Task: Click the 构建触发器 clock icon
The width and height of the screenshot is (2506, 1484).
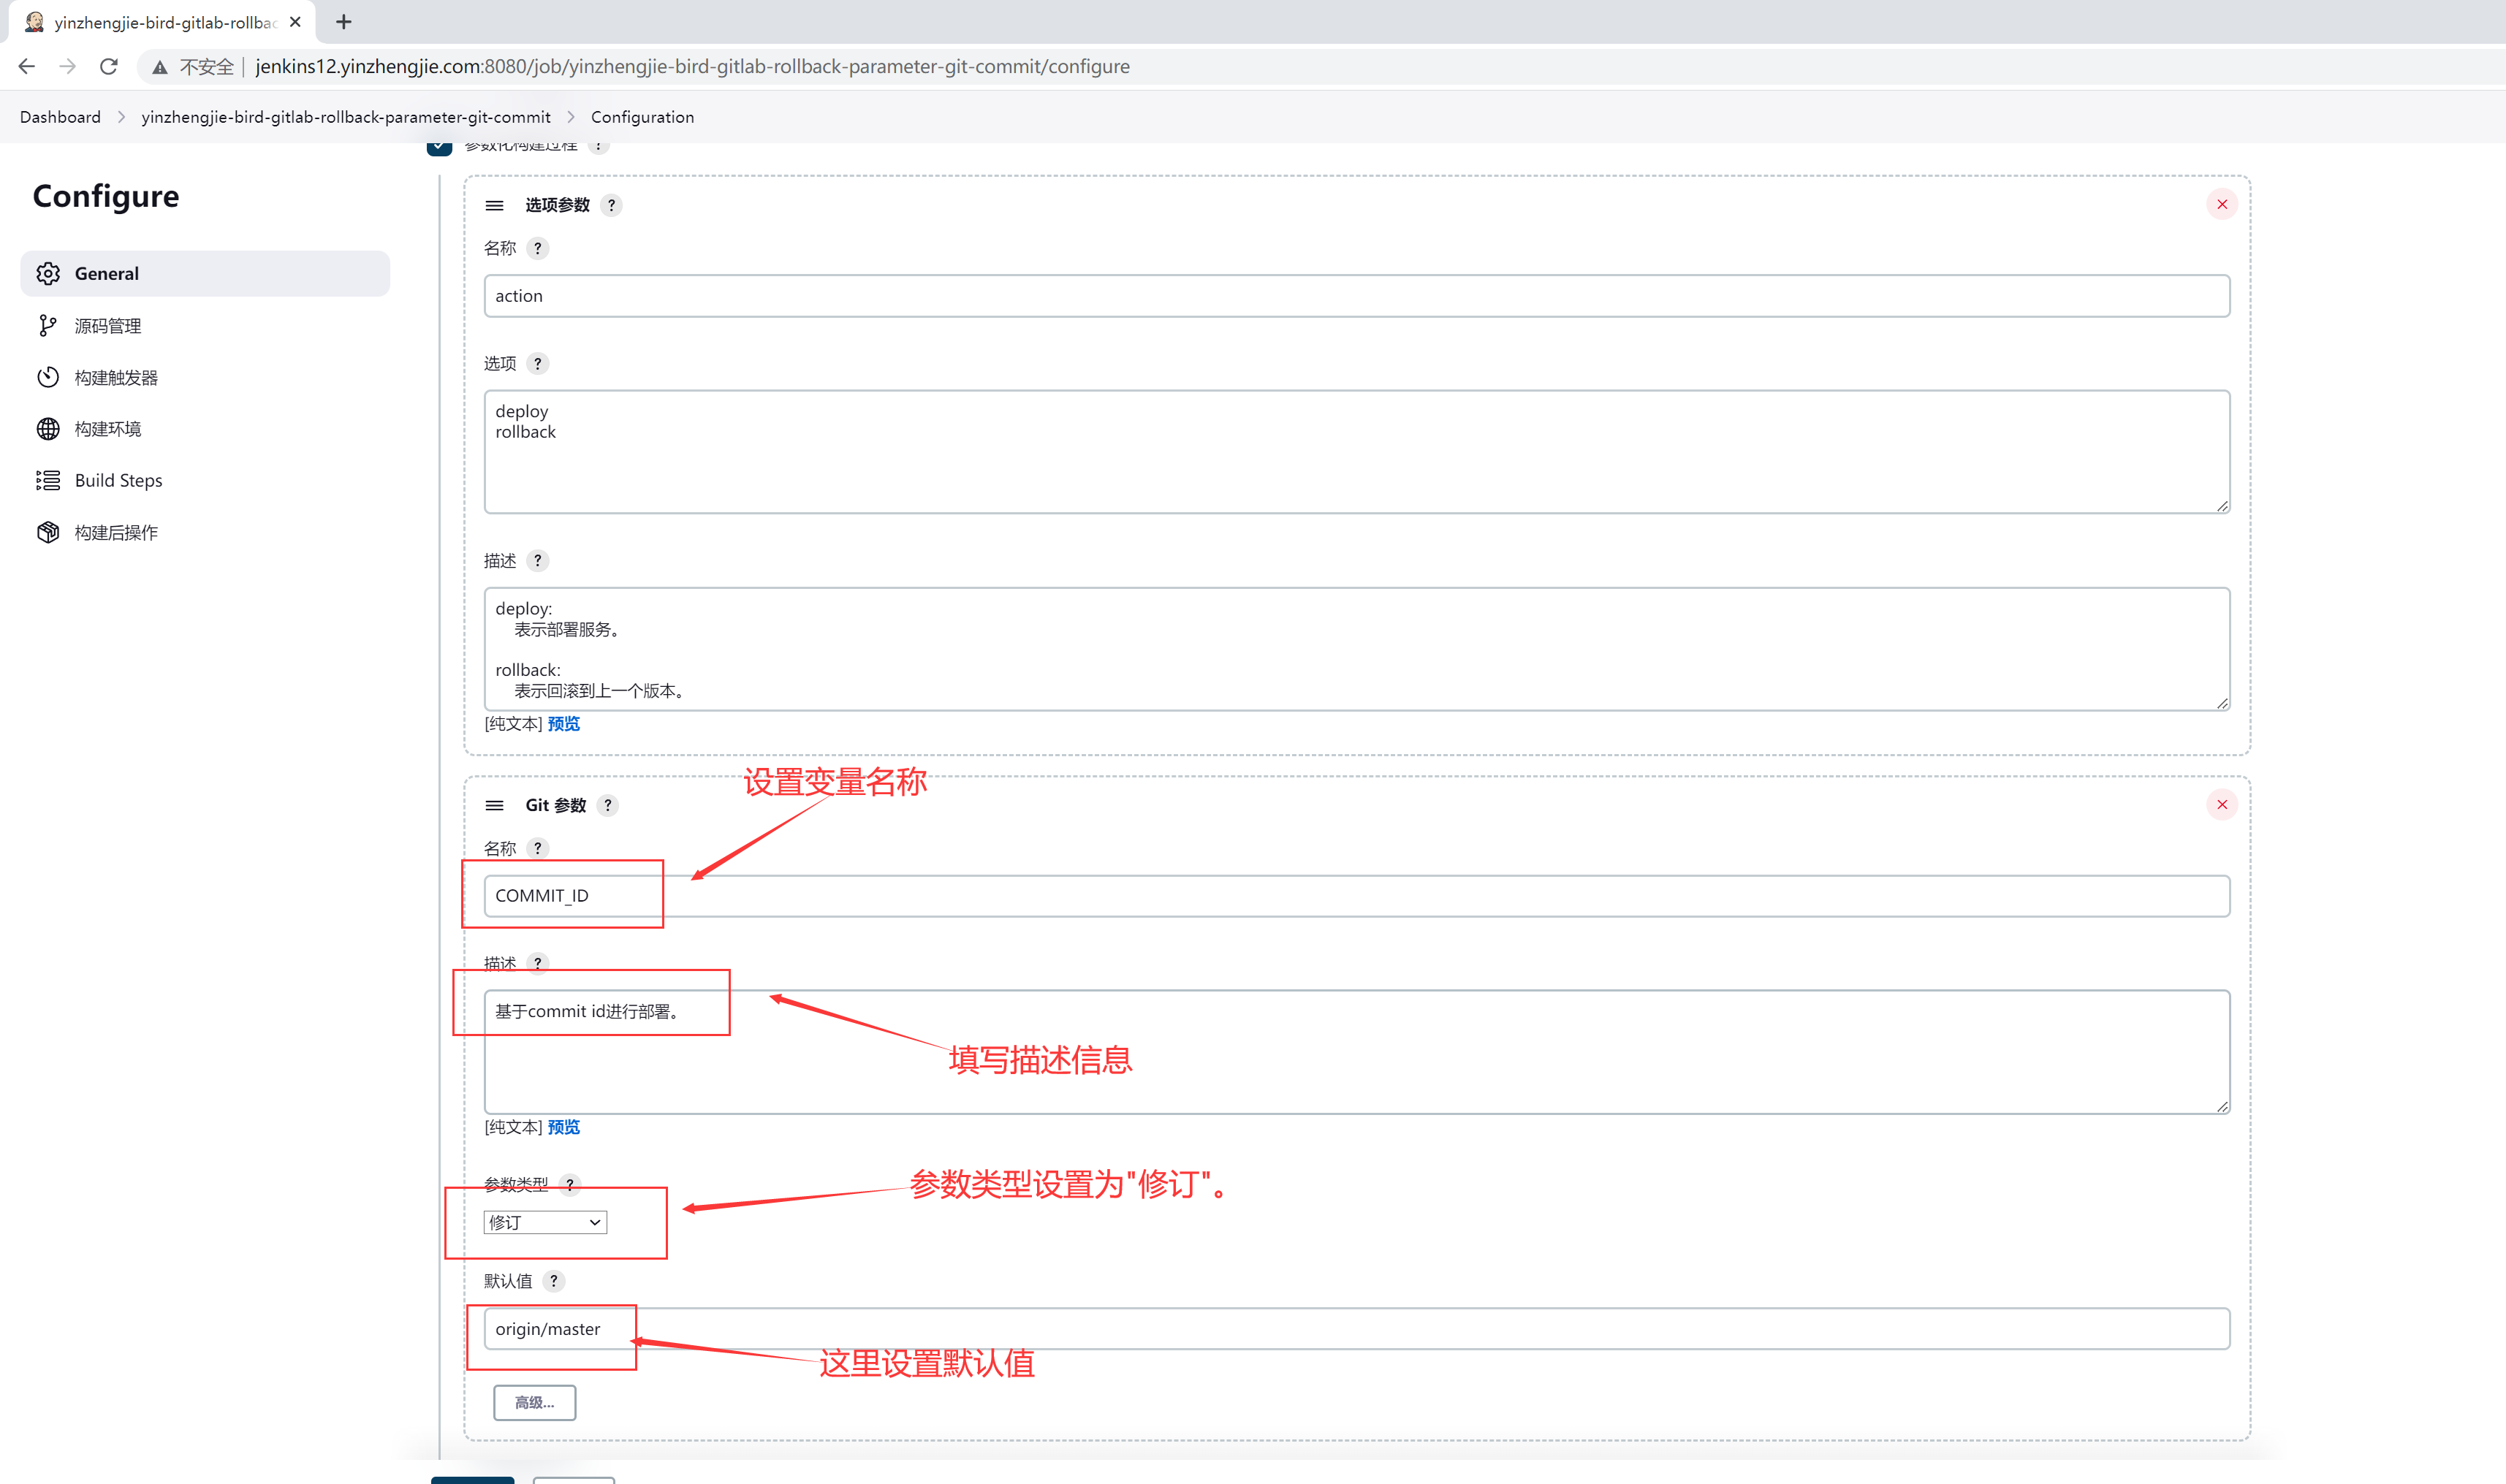Action: click(48, 377)
